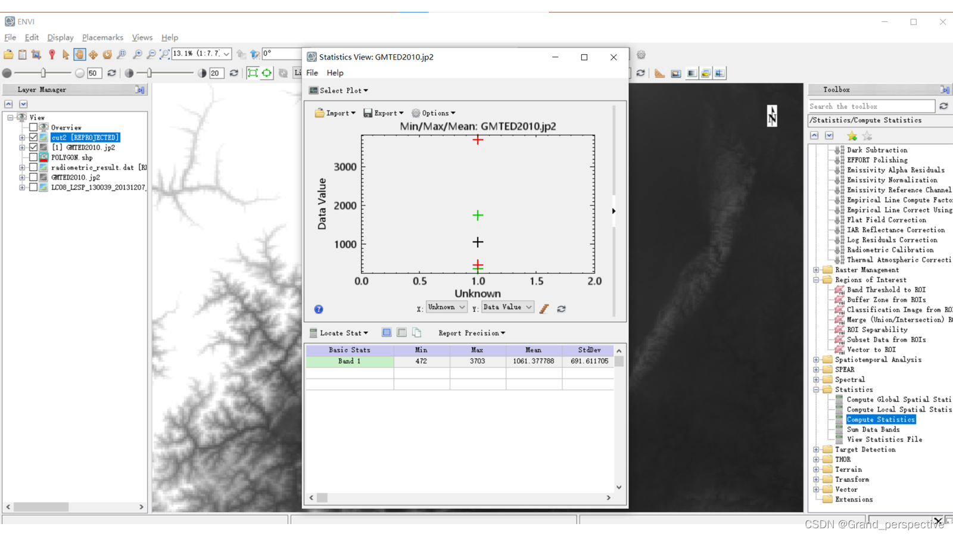This screenshot has width=953, height=536.
Task: Open the Statistics View File menu
Action: [312, 73]
